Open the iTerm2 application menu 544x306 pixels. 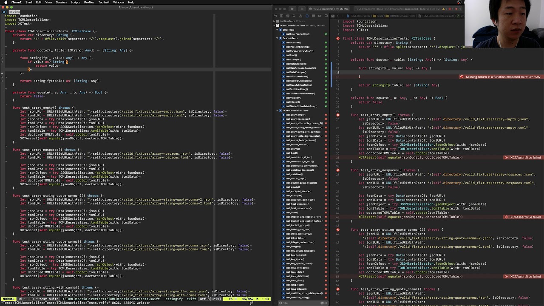16,2
